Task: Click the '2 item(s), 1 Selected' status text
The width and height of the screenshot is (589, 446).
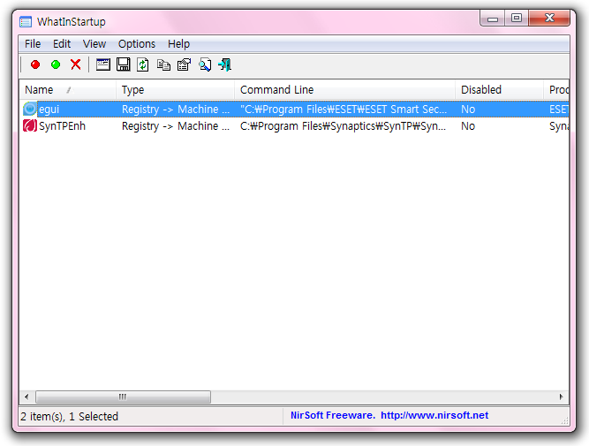Action: pyautogui.click(x=70, y=416)
